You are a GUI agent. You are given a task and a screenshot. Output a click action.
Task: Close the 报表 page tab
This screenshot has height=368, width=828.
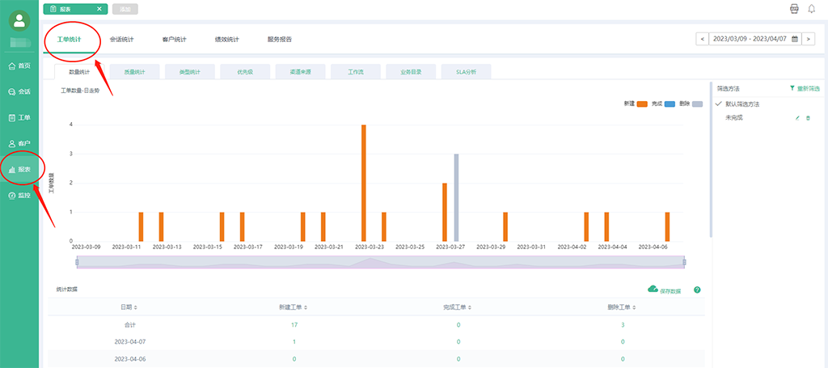click(x=99, y=9)
